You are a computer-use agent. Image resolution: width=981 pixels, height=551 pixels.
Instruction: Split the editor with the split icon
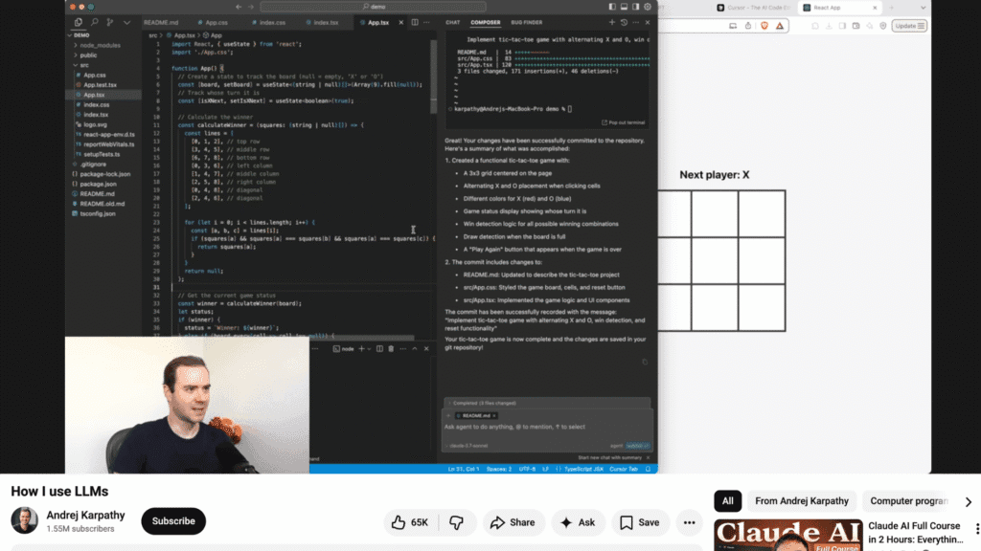click(415, 23)
